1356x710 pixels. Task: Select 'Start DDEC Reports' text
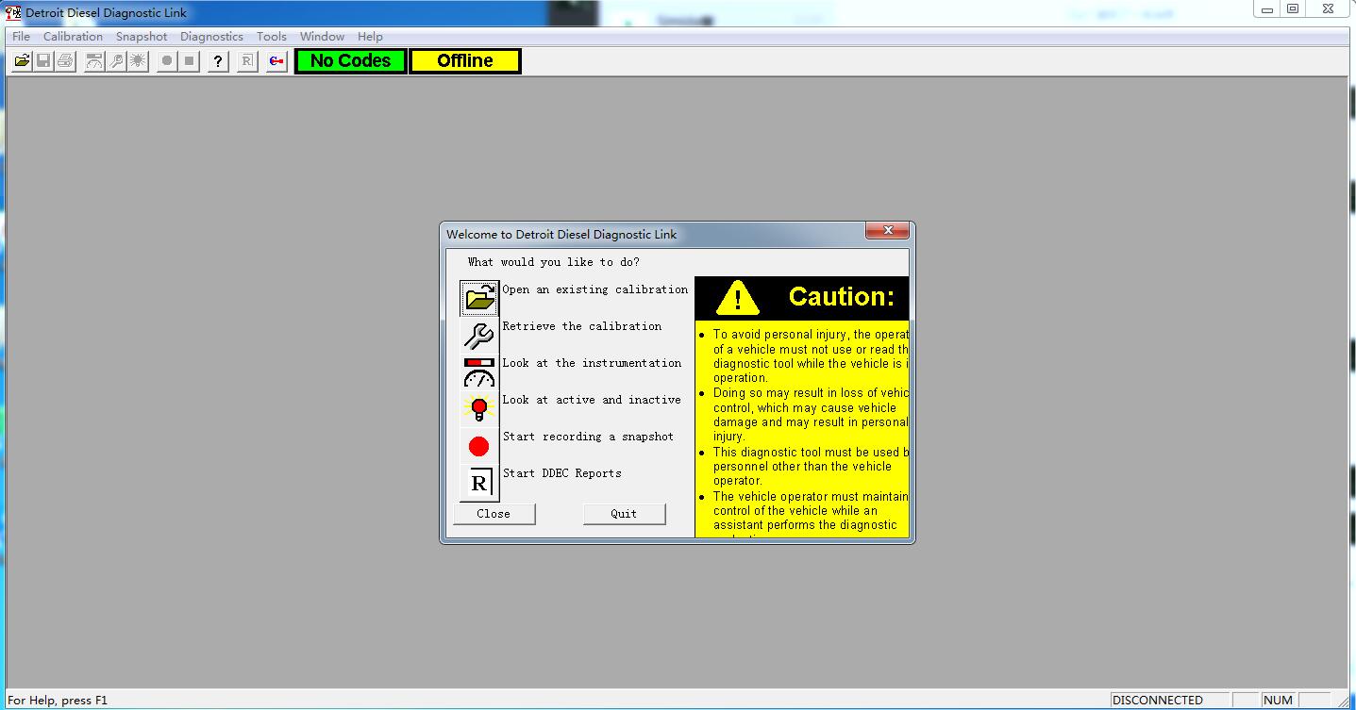[562, 473]
